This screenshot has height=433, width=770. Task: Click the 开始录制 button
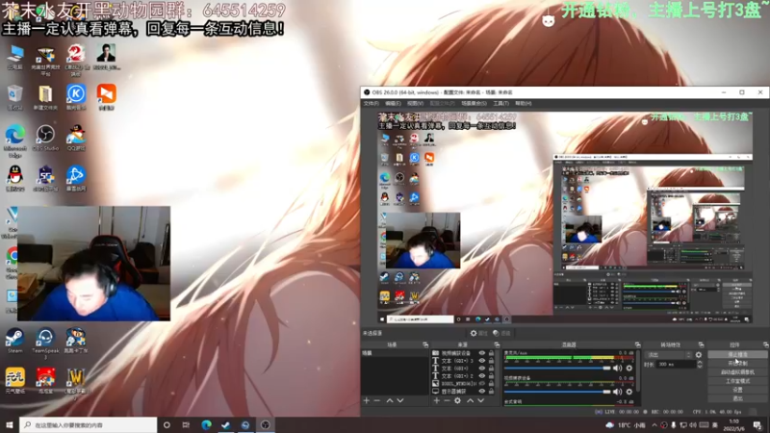pyautogui.click(x=737, y=364)
